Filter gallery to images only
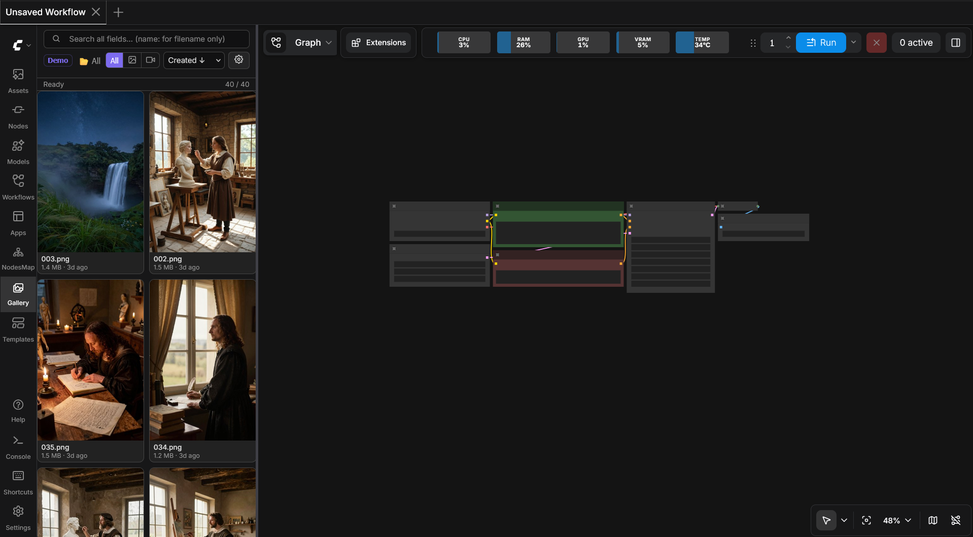This screenshot has width=973, height=537. pos(132,60)
